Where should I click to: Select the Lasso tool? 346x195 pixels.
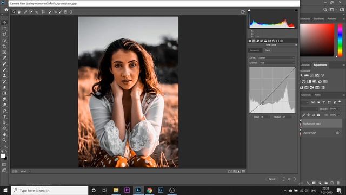pyautogui.click(x=4, y=35)
